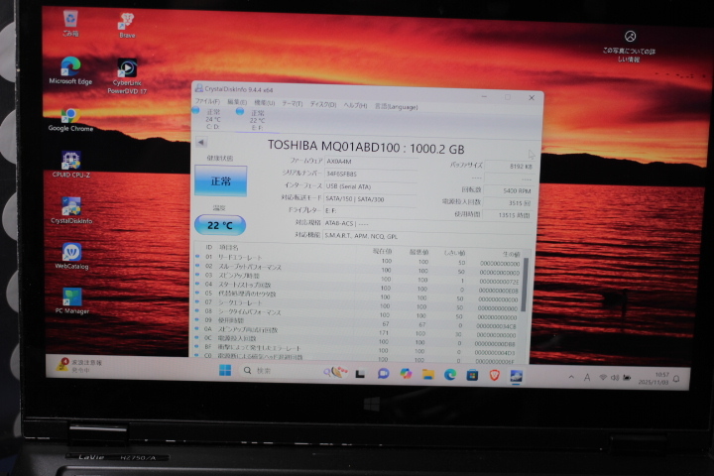Viewport: 714px width, 476px height.
Task: Click the 生の値 column header
Action: [511, 254]
